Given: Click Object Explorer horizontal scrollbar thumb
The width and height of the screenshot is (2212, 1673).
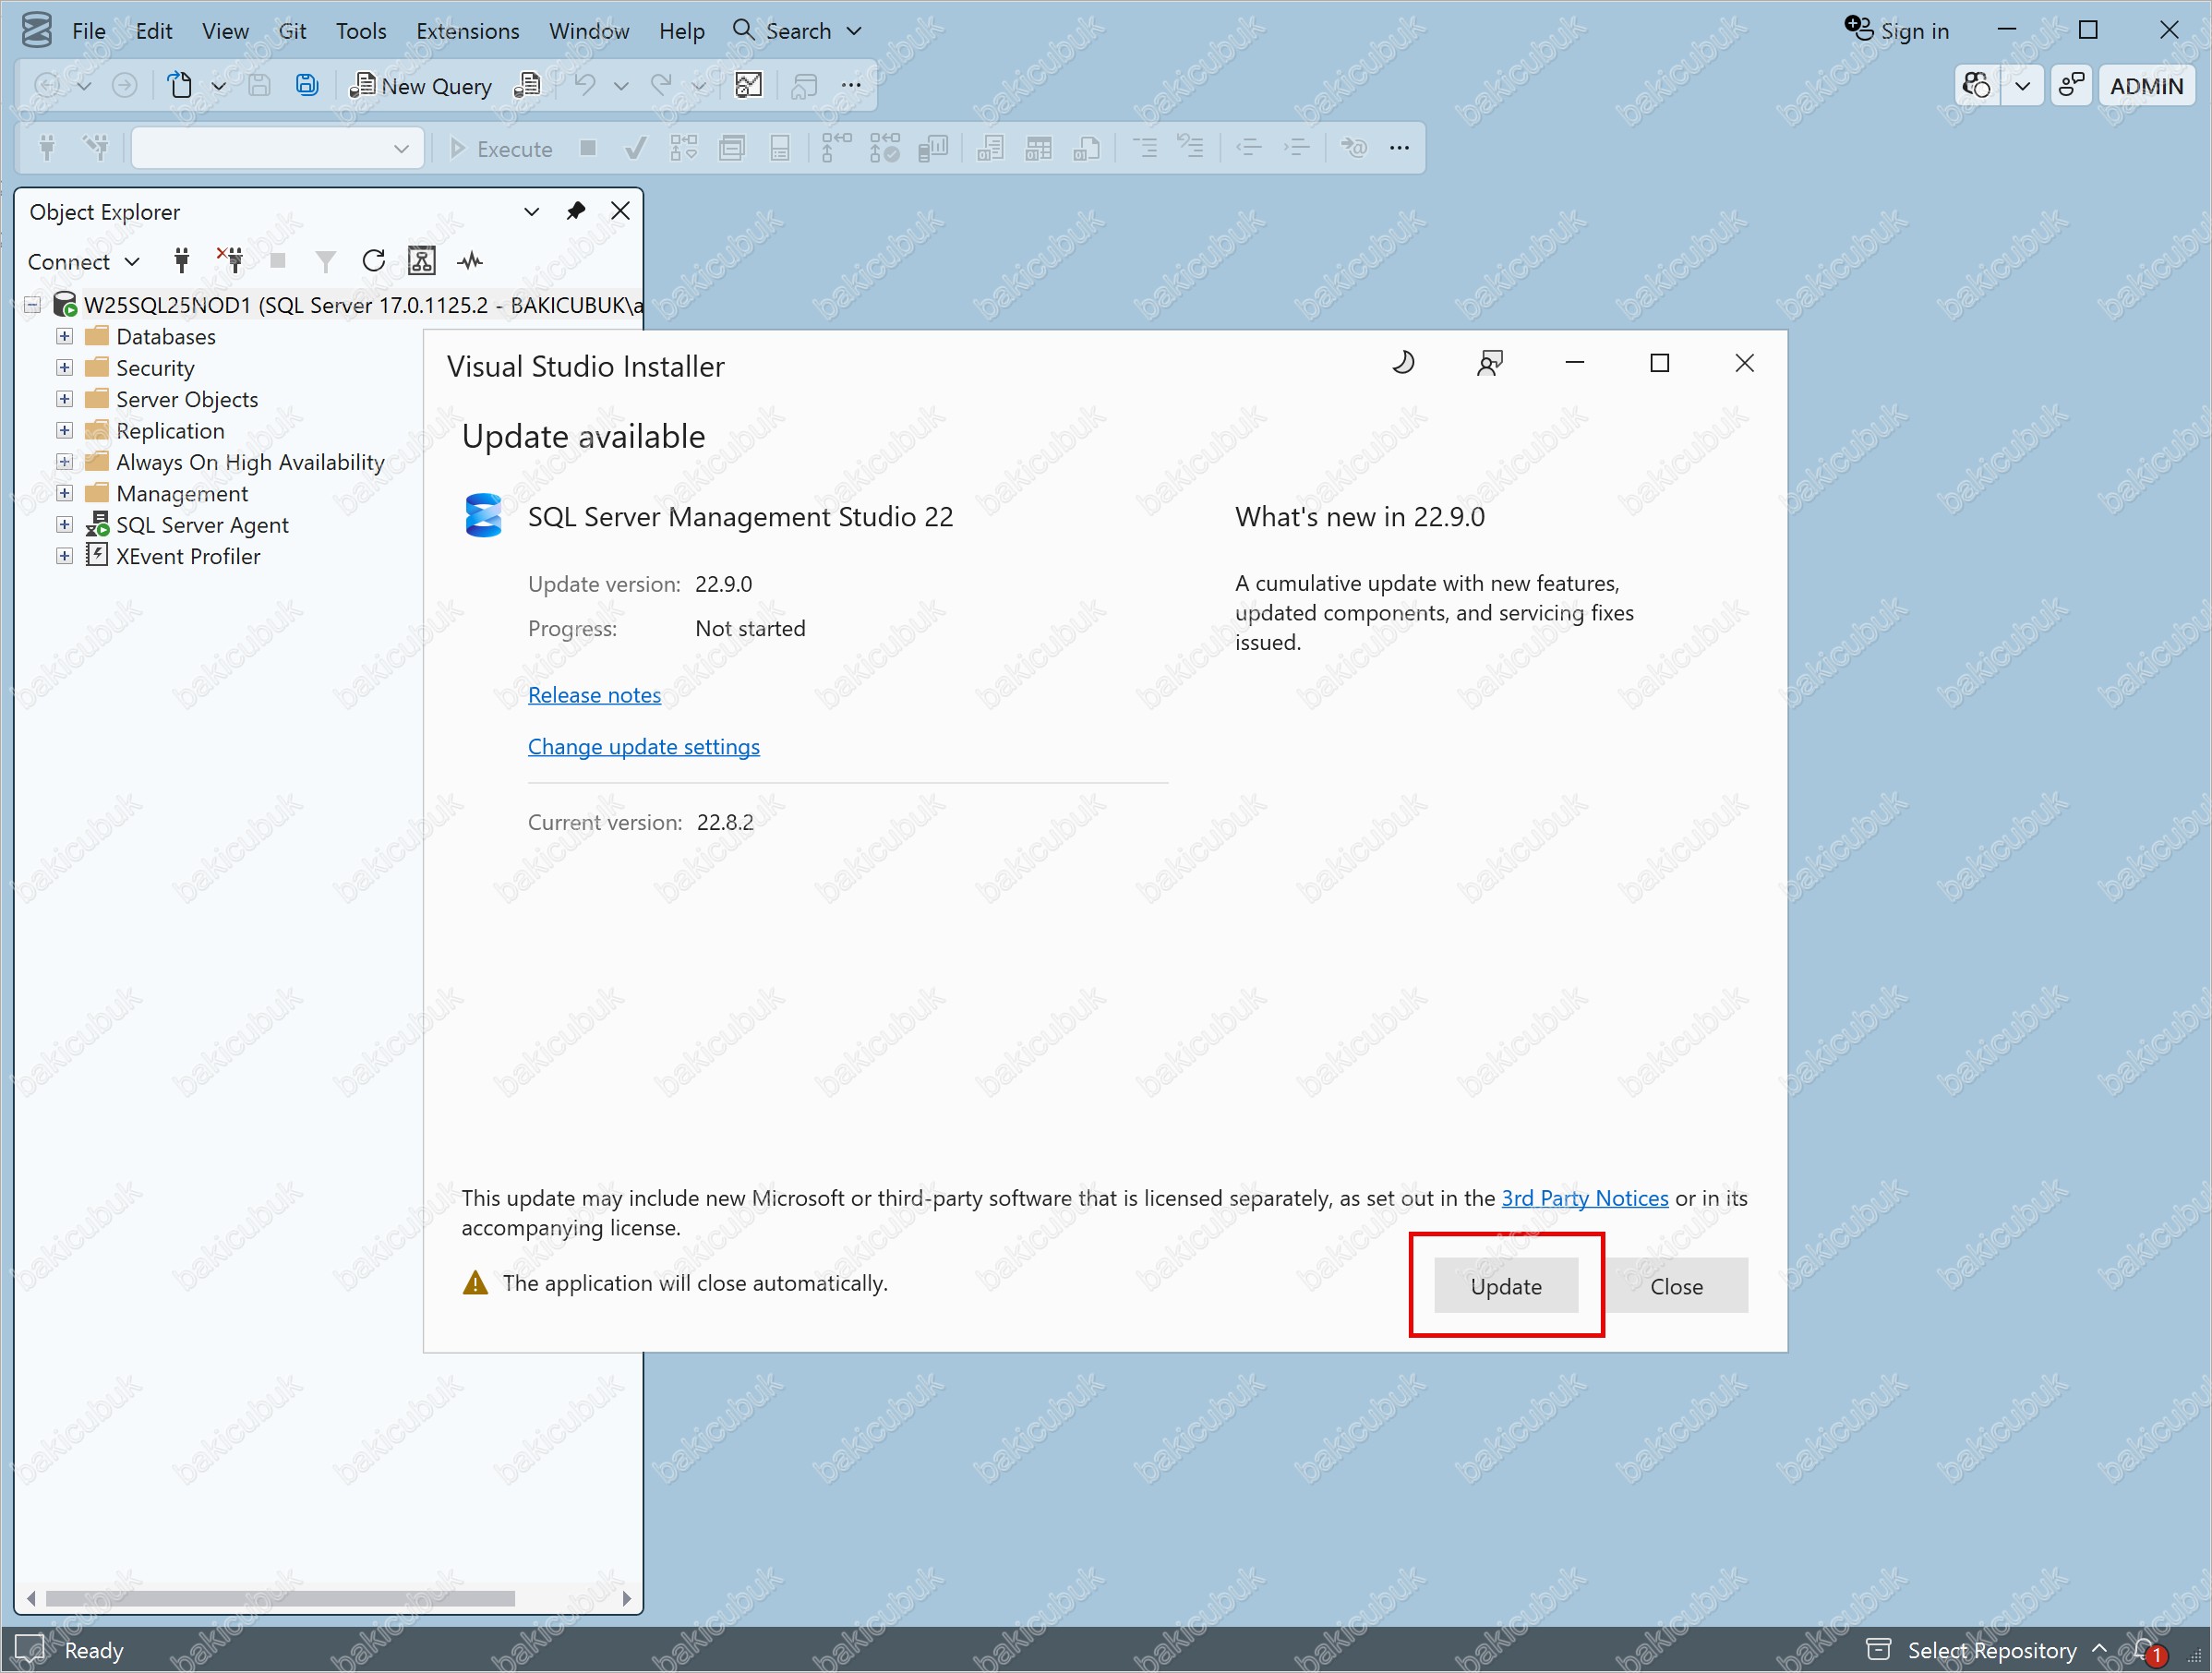Looking at the screenshot, I should click(281, 1598).
